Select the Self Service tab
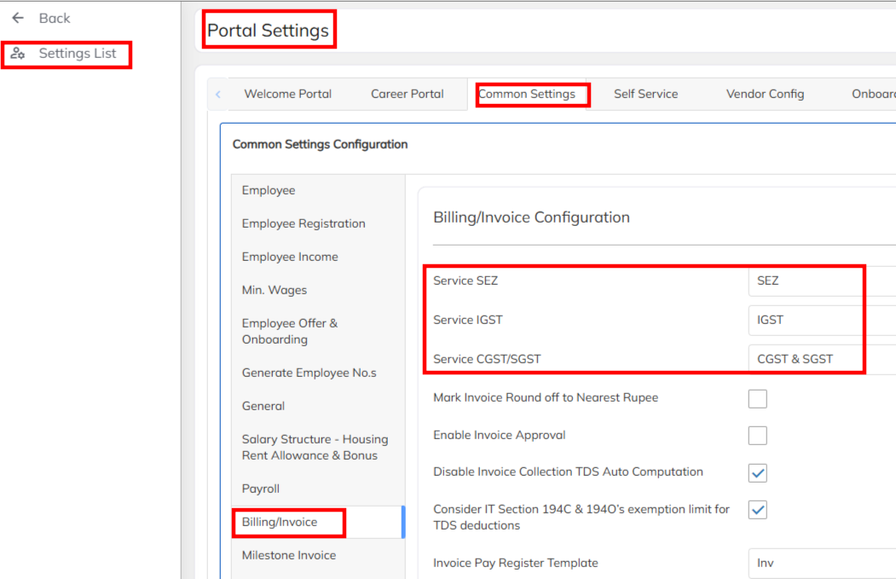Image resolution: width=896 pixels, height=579 pixels. 645,94
